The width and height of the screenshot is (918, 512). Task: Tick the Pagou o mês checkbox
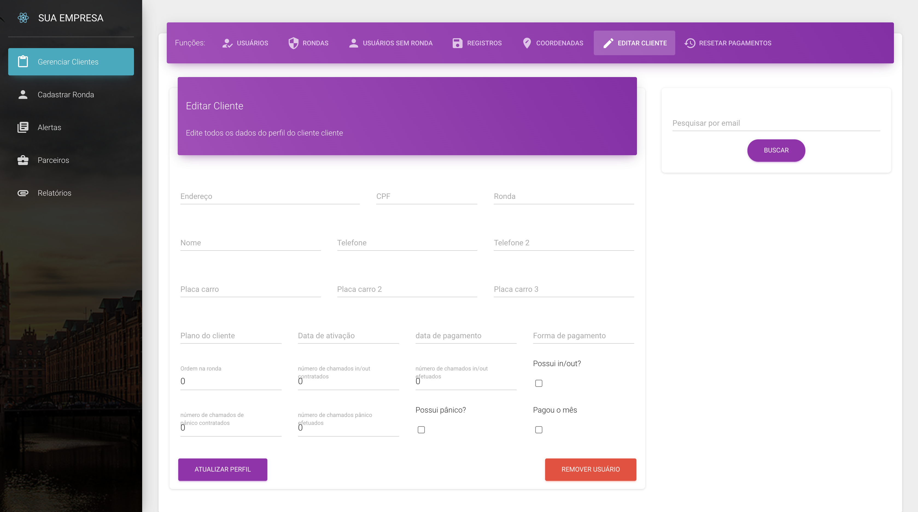click(539, 430)
